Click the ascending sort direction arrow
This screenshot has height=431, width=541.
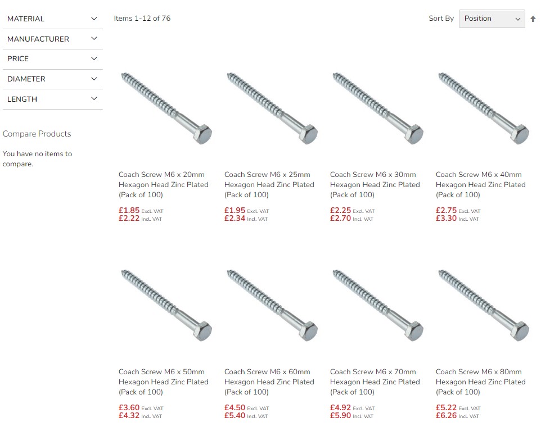pyautogui.click(x=533, y=19)
